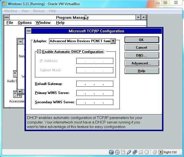The height and width of the screenshot is (157, 184).
Task: Click the USB devices status icon
Action: tap(129, 152)
